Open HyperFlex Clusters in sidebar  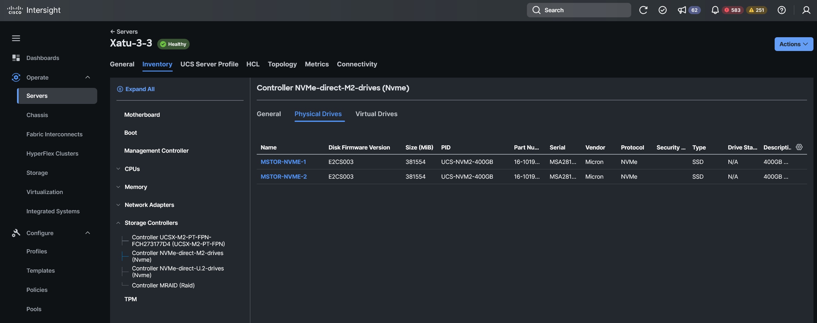pos(52,154)
